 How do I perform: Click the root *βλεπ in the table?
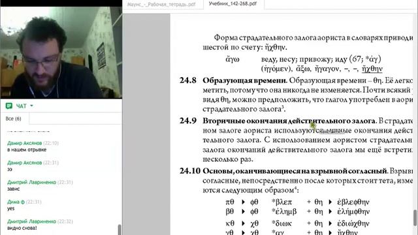click(281, 202)
